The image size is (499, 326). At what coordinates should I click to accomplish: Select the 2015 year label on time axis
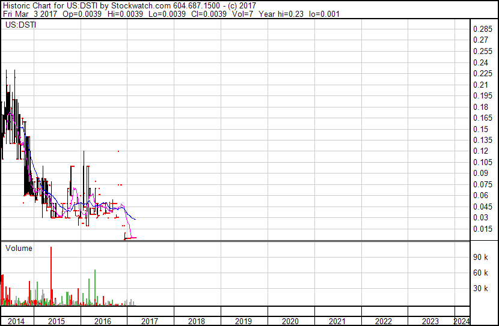(x=56, y=321)
